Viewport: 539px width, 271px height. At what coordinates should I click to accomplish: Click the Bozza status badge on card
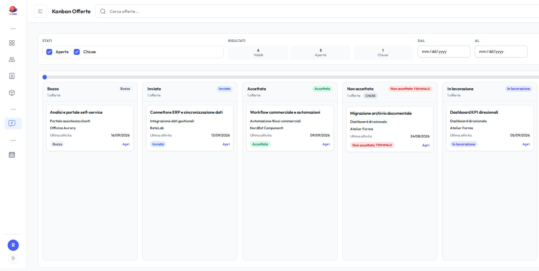(x=57, y=144)
